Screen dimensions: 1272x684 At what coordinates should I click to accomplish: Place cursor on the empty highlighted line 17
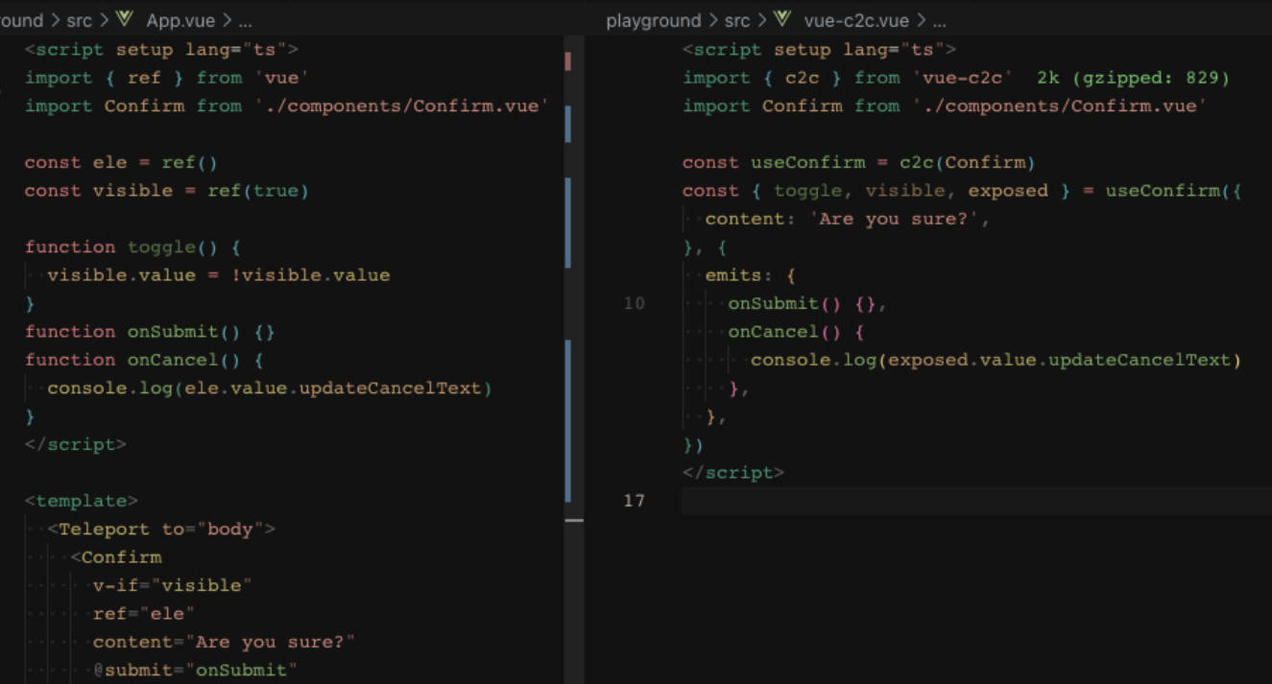pyautogui.click(x=960, y=501)
